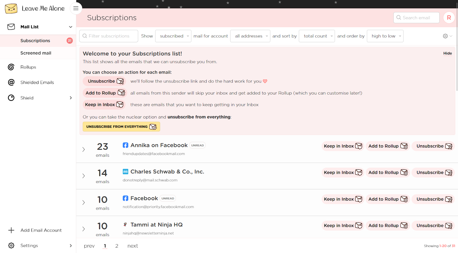The width and height of the screenshot is (458, 253).
Task: Open the Screened mail menu item
Action: (36, 53)
